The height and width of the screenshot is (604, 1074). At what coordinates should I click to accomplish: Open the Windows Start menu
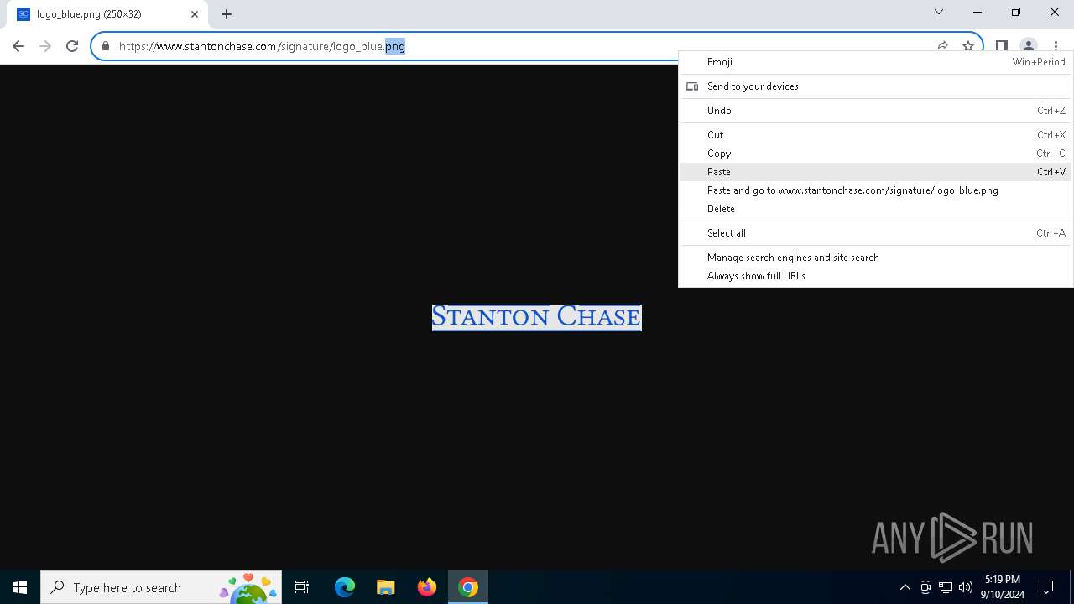20,587
